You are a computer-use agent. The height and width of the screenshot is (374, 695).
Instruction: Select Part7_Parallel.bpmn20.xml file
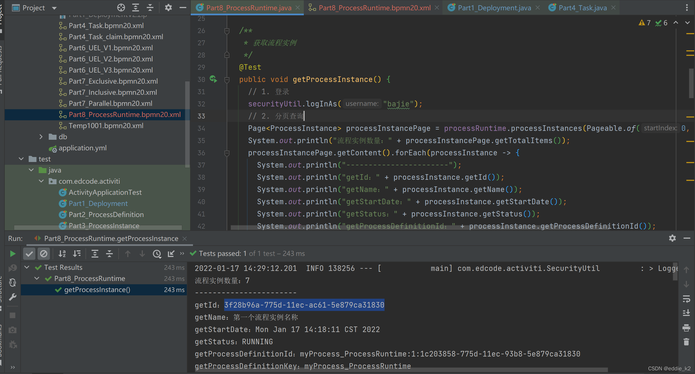110,103
